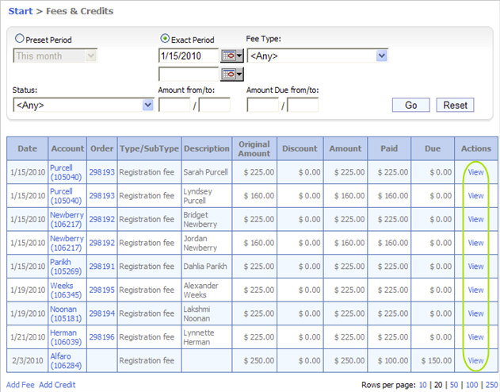Open the Noonan (105181) account link
The width and height of the screenshot is (500, 392).
click(66, 313)
